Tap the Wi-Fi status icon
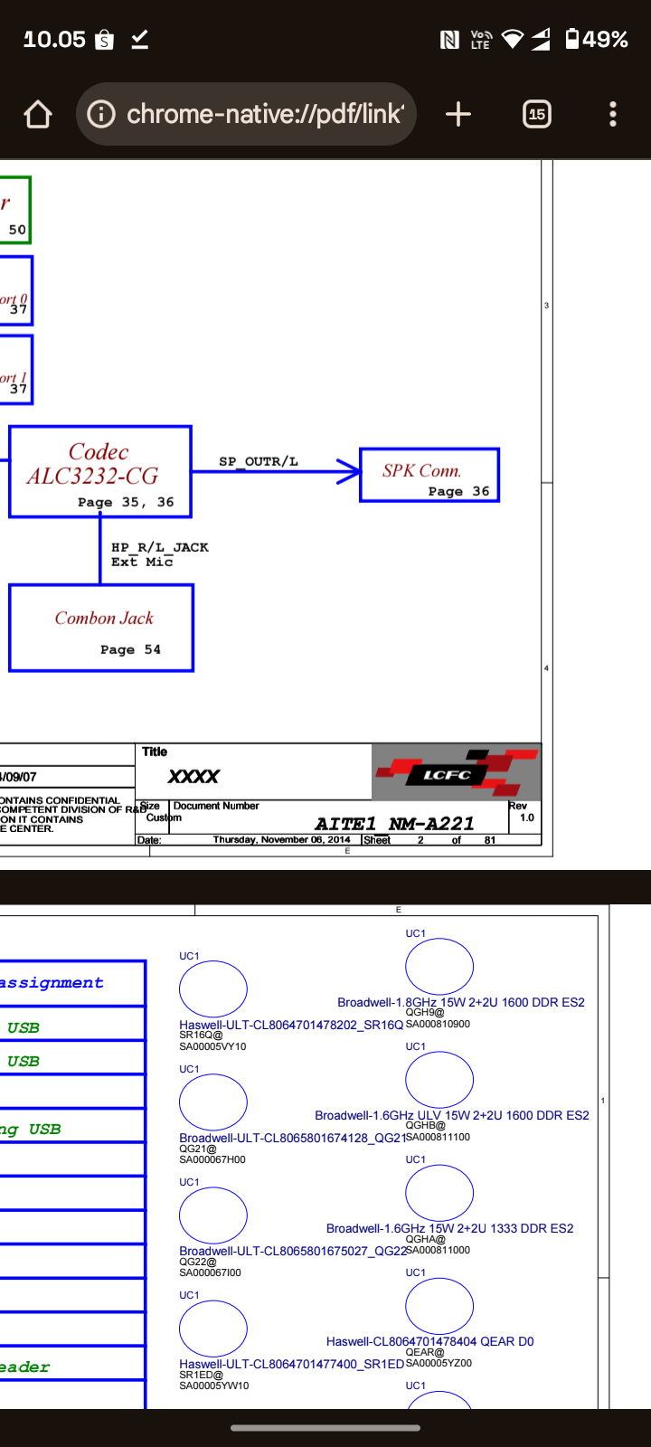 point(512,39)
